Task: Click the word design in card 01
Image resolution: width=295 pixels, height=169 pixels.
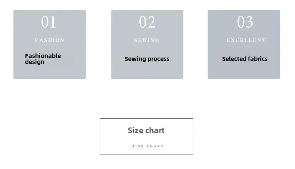Action: pyautogui.click(x=35, y=62)
